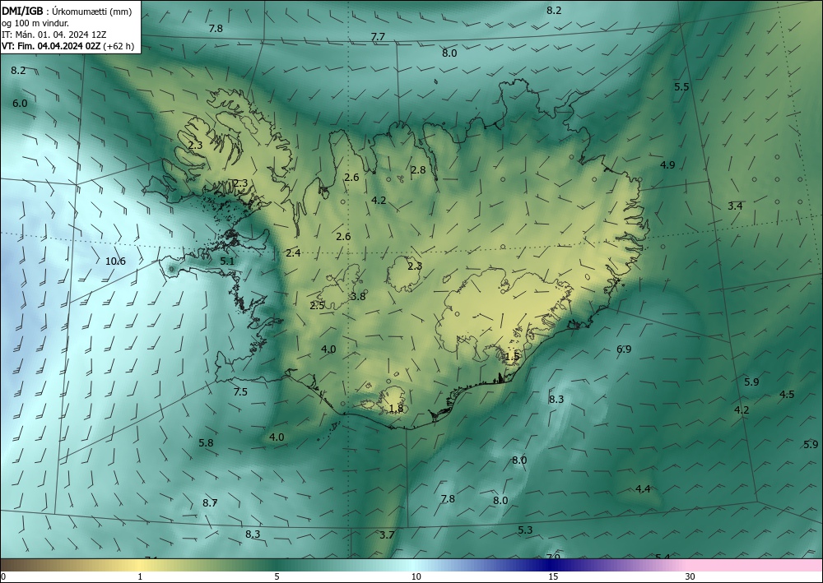Click the 6.9 value off the southeast coast
The height and width of the screenshot is (583, 823).
[624, 349]
